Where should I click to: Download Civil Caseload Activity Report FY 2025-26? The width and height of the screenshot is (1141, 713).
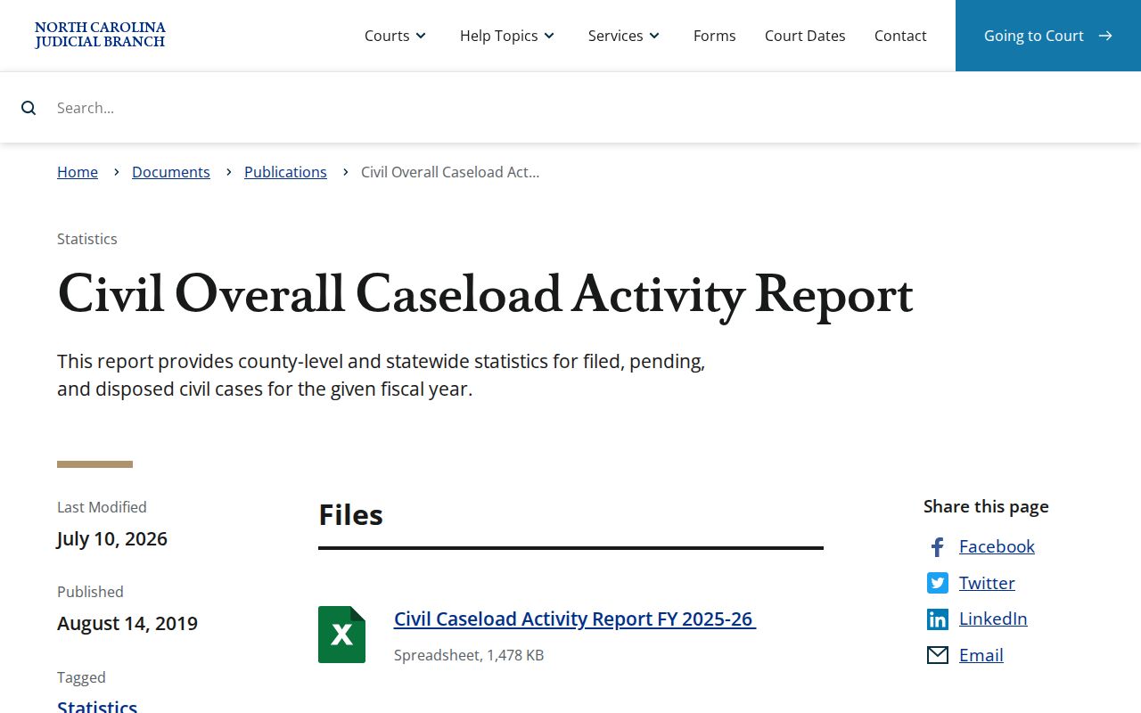click(575, 619)
